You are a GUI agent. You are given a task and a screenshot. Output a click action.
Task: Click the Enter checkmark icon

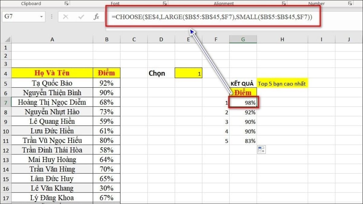tap(81, 17)
